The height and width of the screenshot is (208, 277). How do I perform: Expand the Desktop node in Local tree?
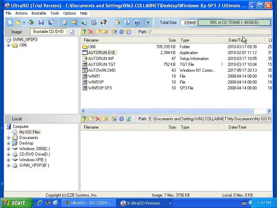click(8, 143)
